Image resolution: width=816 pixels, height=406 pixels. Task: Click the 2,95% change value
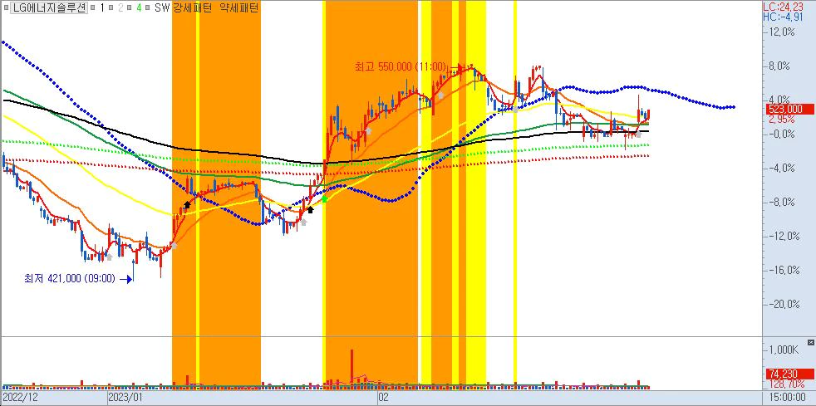point(781,119)
